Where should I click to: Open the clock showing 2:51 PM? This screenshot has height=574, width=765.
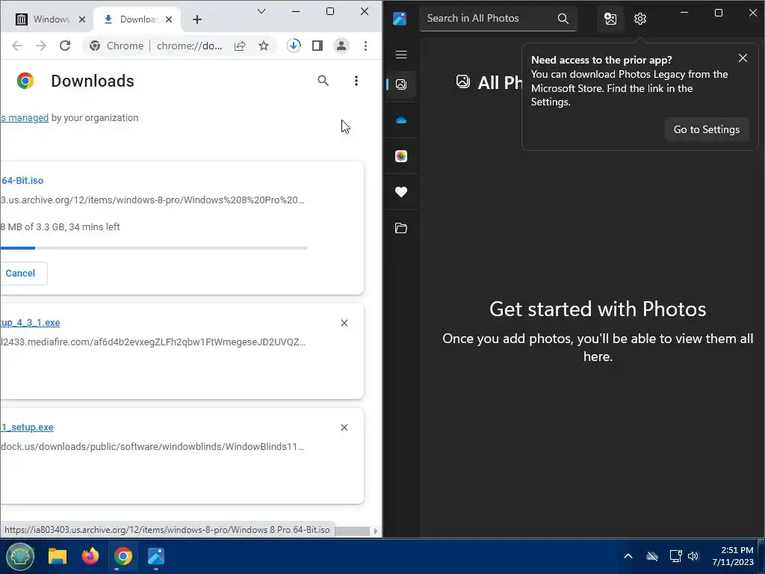click(733, 556)
